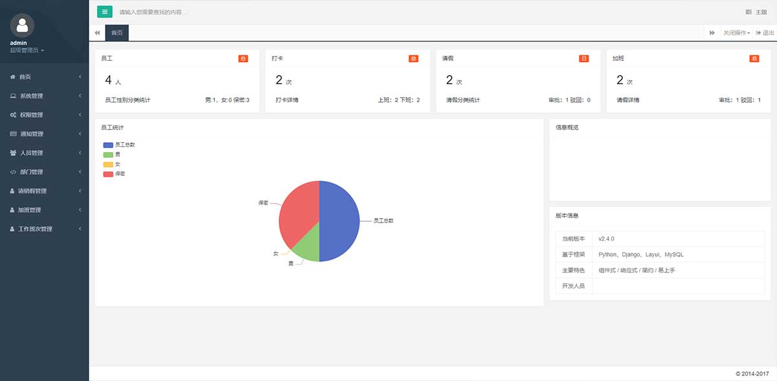Click the admin user avatar
777x381 pixels.
click(x=23, y=25)
